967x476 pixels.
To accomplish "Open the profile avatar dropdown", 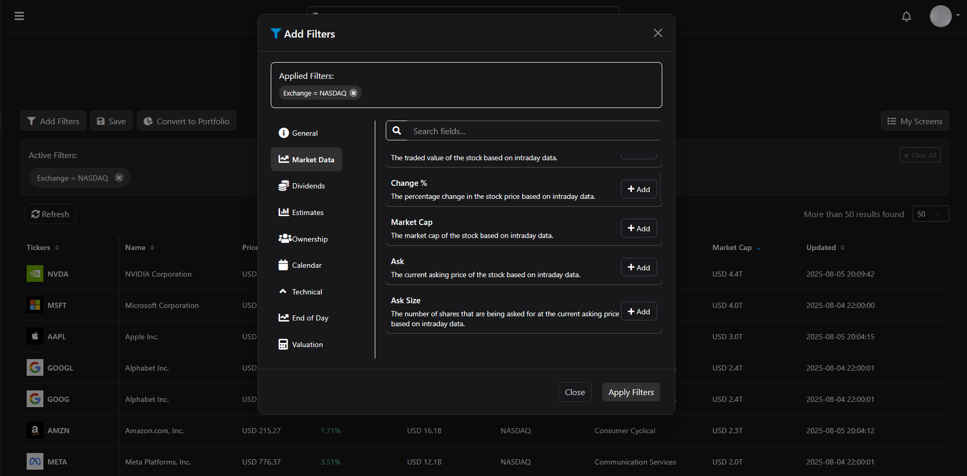I will pyautogui.click(x=940, y=16).
